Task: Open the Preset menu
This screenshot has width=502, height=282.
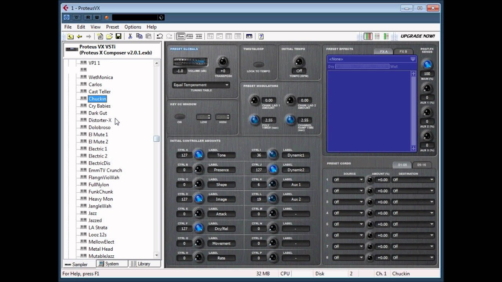Action: pyautogui.click(x=112, y=27)
